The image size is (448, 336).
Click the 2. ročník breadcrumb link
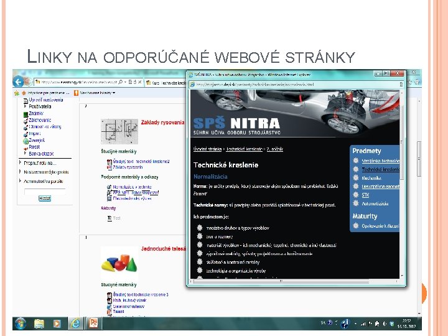(275, 149)
